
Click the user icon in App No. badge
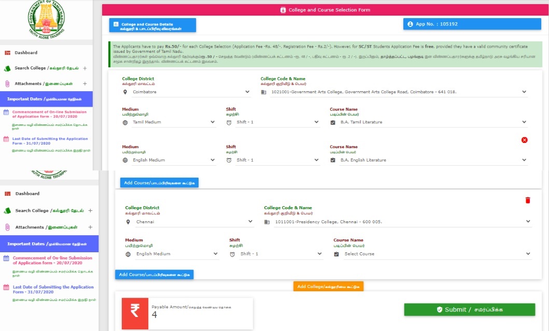click(x=410, y=24)
